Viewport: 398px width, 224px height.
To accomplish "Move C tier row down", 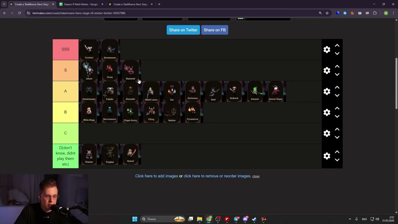I will [x=337, y=137].
